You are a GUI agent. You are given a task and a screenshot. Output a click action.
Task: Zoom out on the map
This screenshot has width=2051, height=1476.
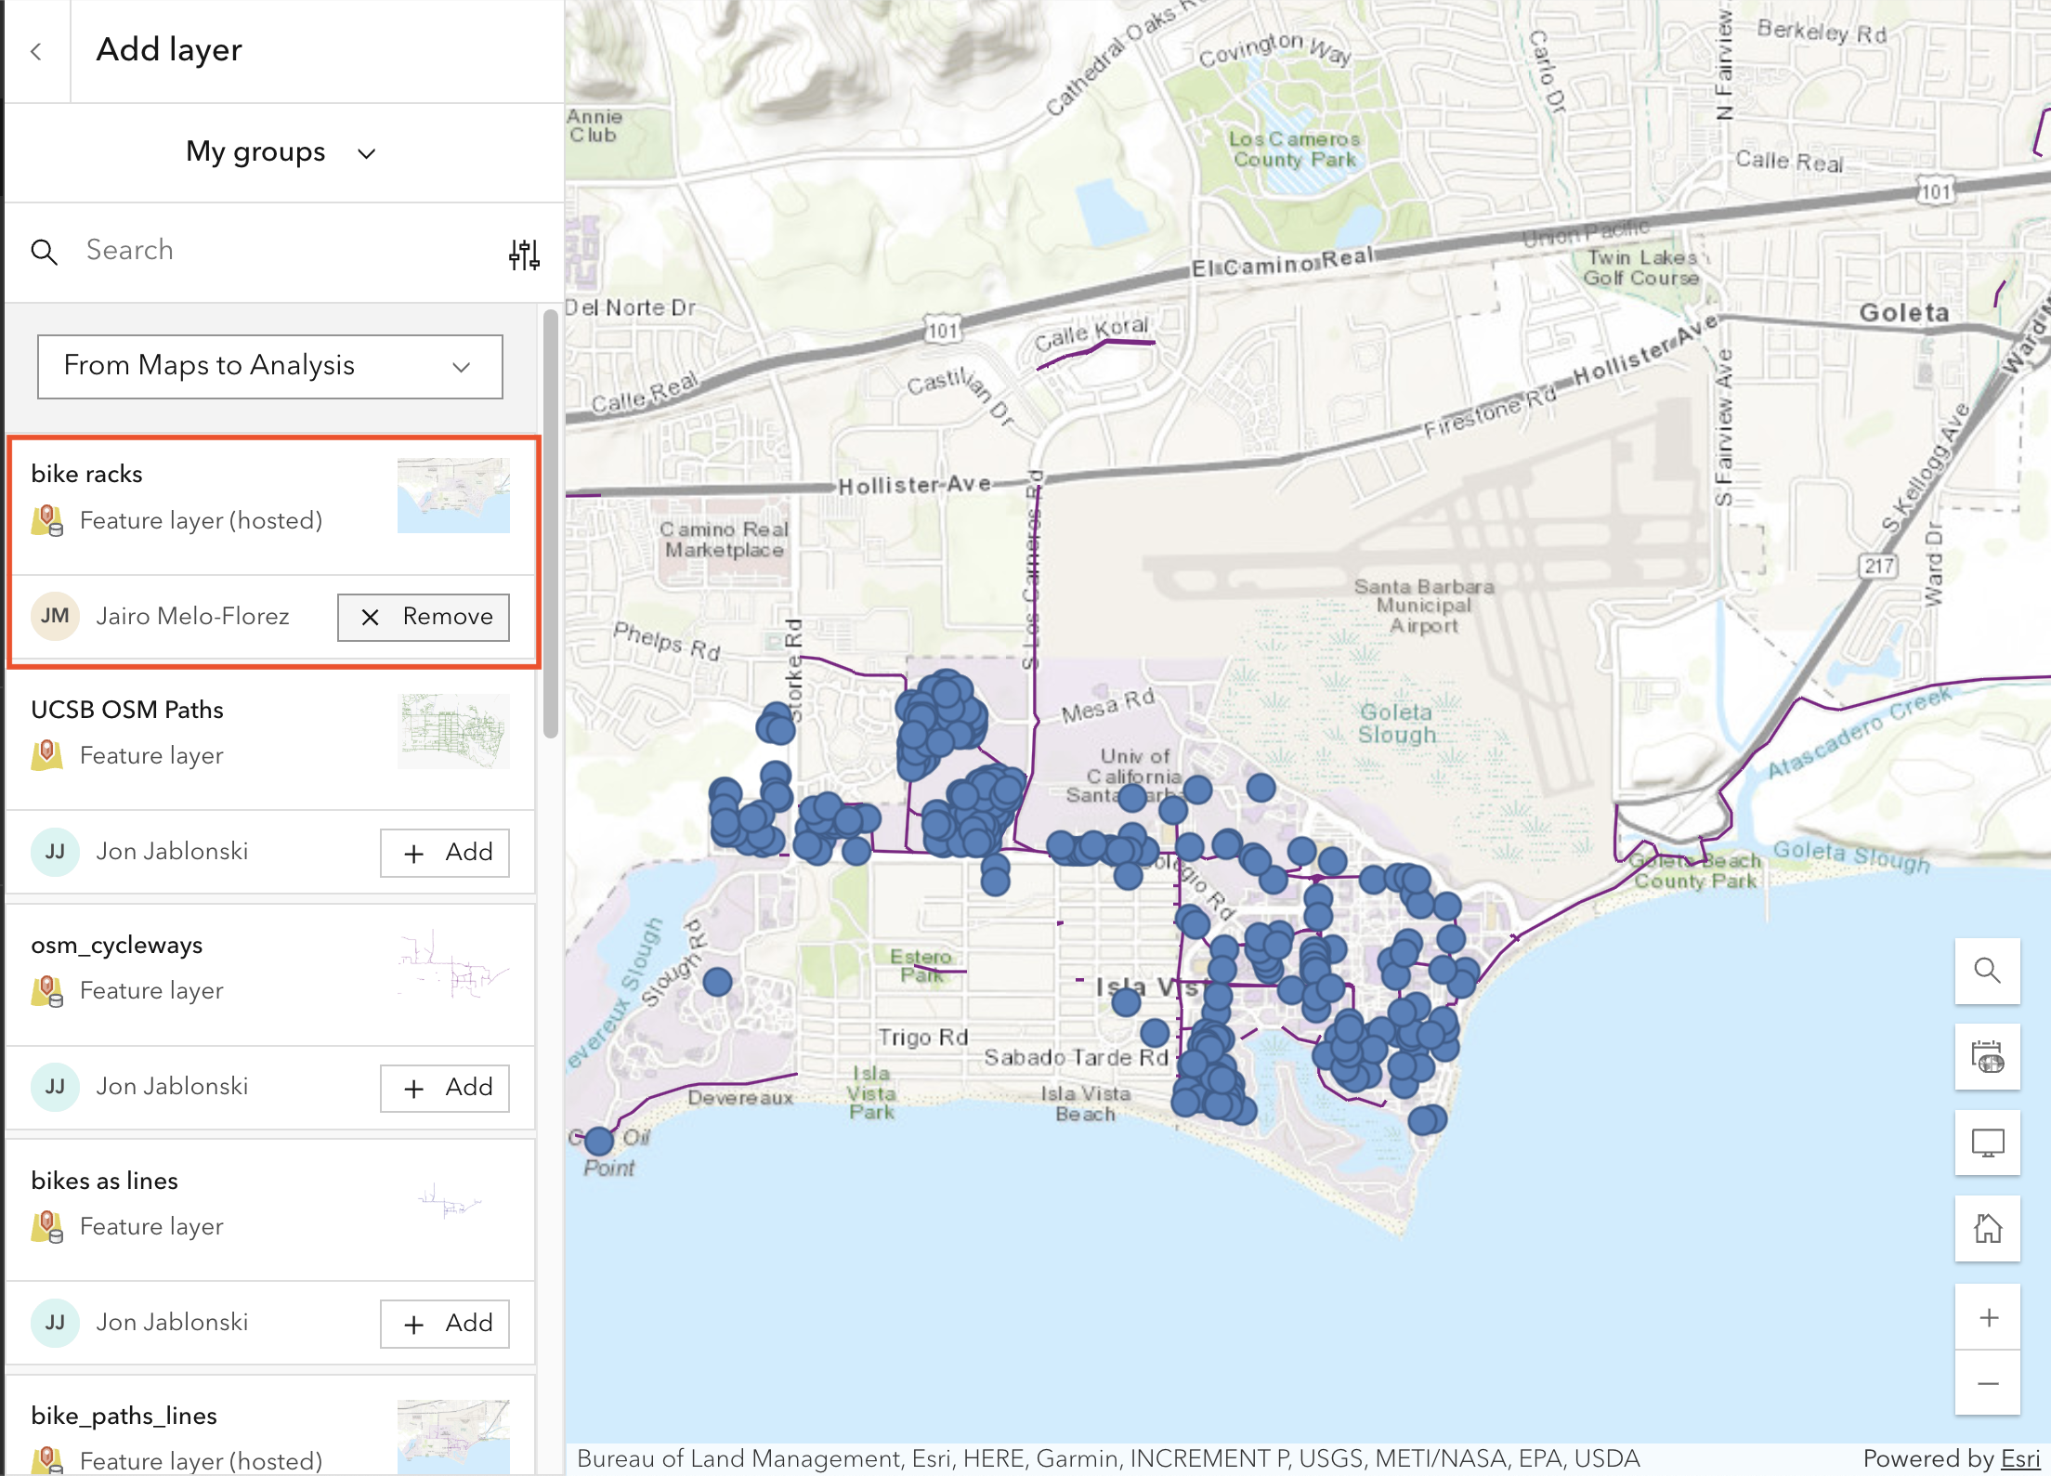click(1987, 1384)
